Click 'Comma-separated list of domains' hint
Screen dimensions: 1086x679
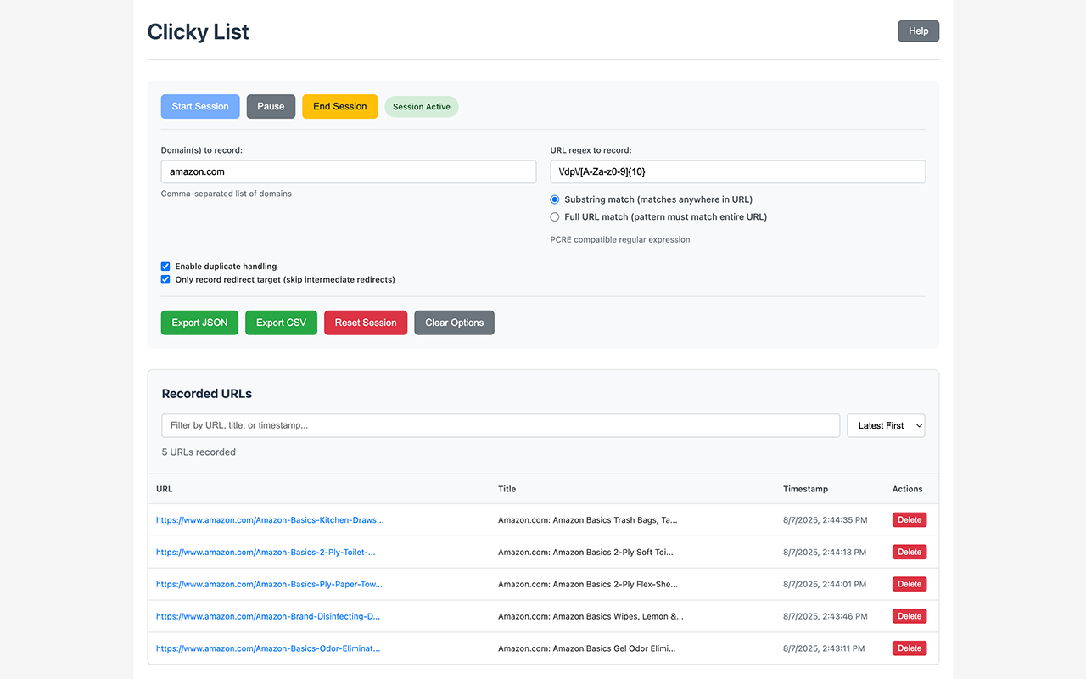click(227, 194)
